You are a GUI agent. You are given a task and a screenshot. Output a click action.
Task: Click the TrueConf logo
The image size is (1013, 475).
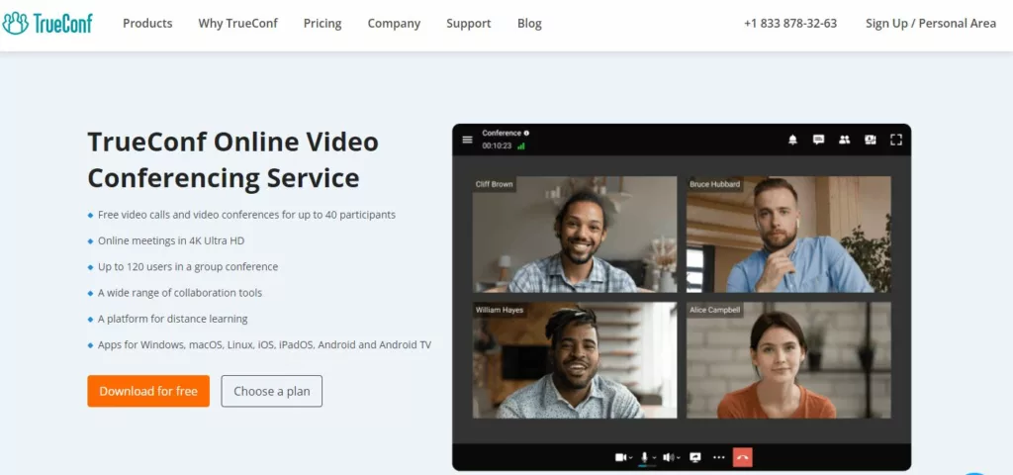click(x=47, y=24)
